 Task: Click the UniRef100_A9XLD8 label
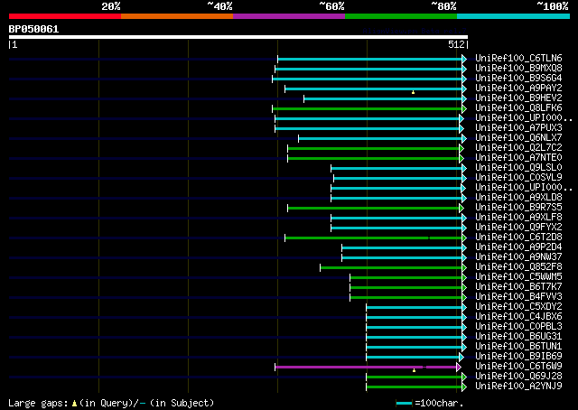point(518,198)
